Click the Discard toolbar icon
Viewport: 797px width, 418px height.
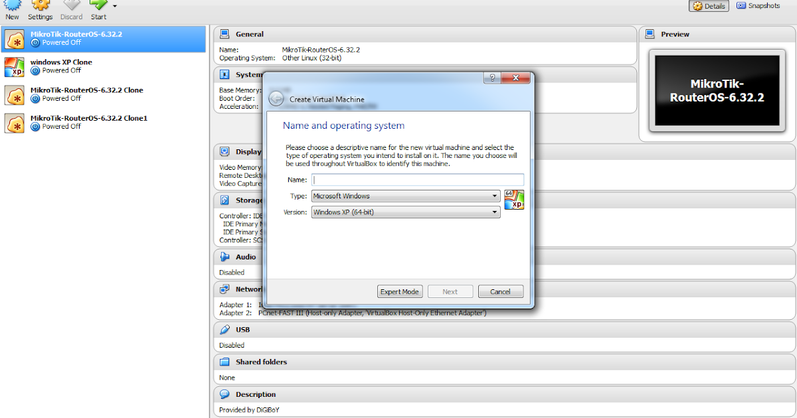[x=71, y=6]
